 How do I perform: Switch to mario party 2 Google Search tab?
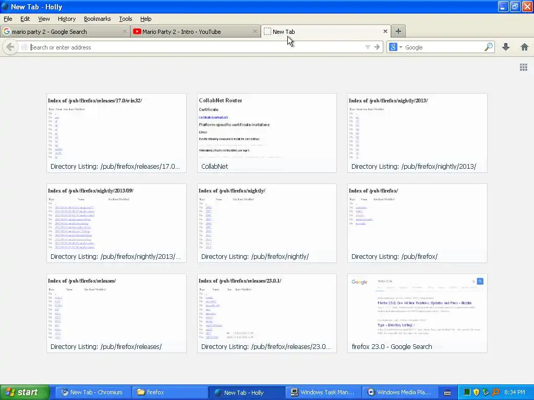tap(65, 31)
